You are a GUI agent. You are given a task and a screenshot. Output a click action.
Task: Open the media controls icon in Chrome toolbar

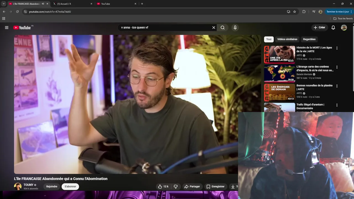point(314,12)
